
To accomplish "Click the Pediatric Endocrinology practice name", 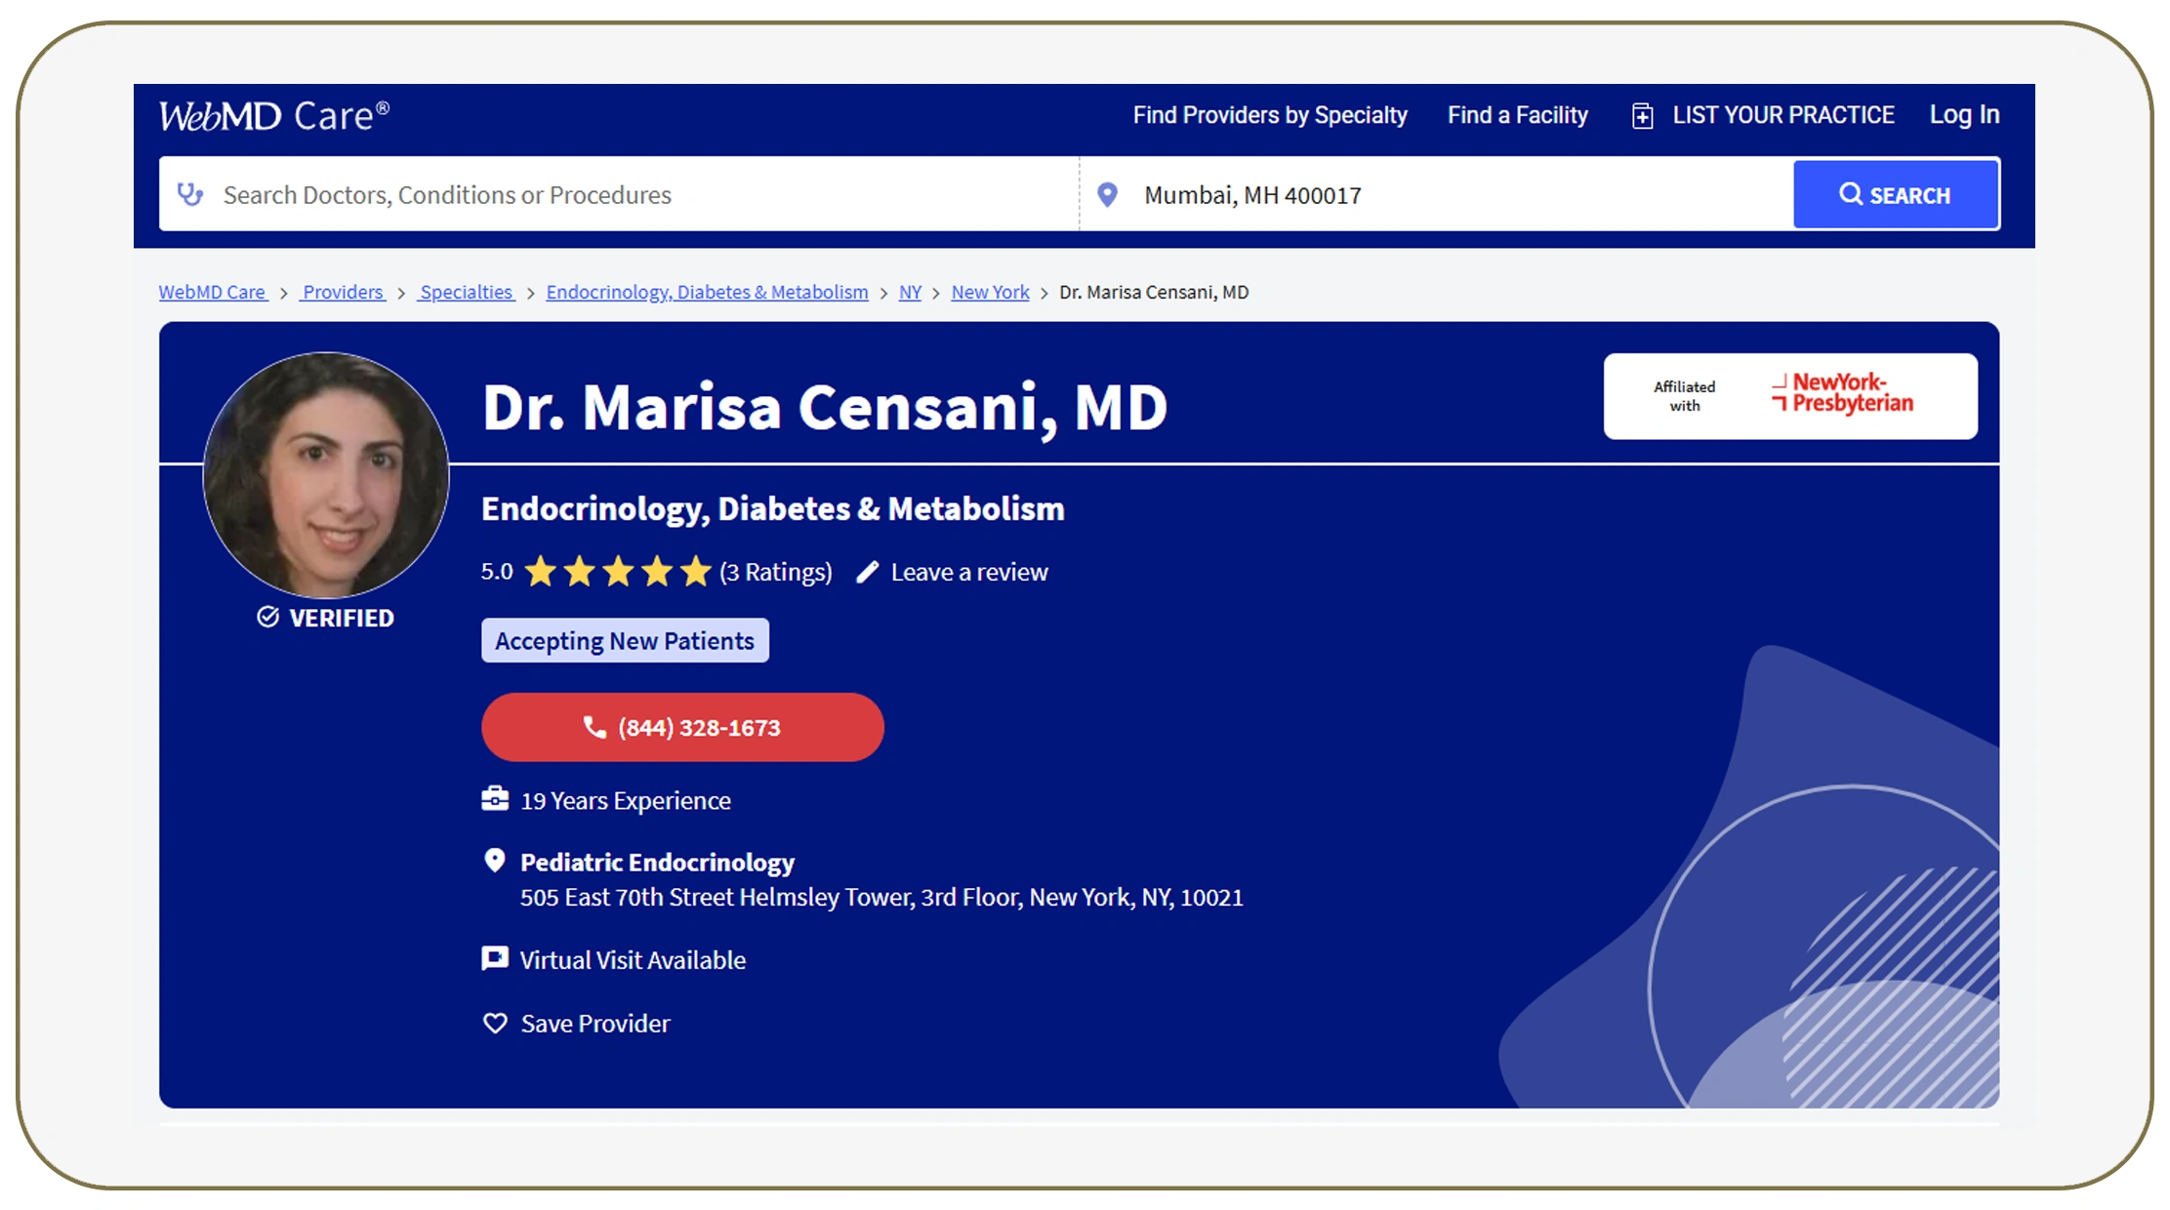I will point(657,862).
